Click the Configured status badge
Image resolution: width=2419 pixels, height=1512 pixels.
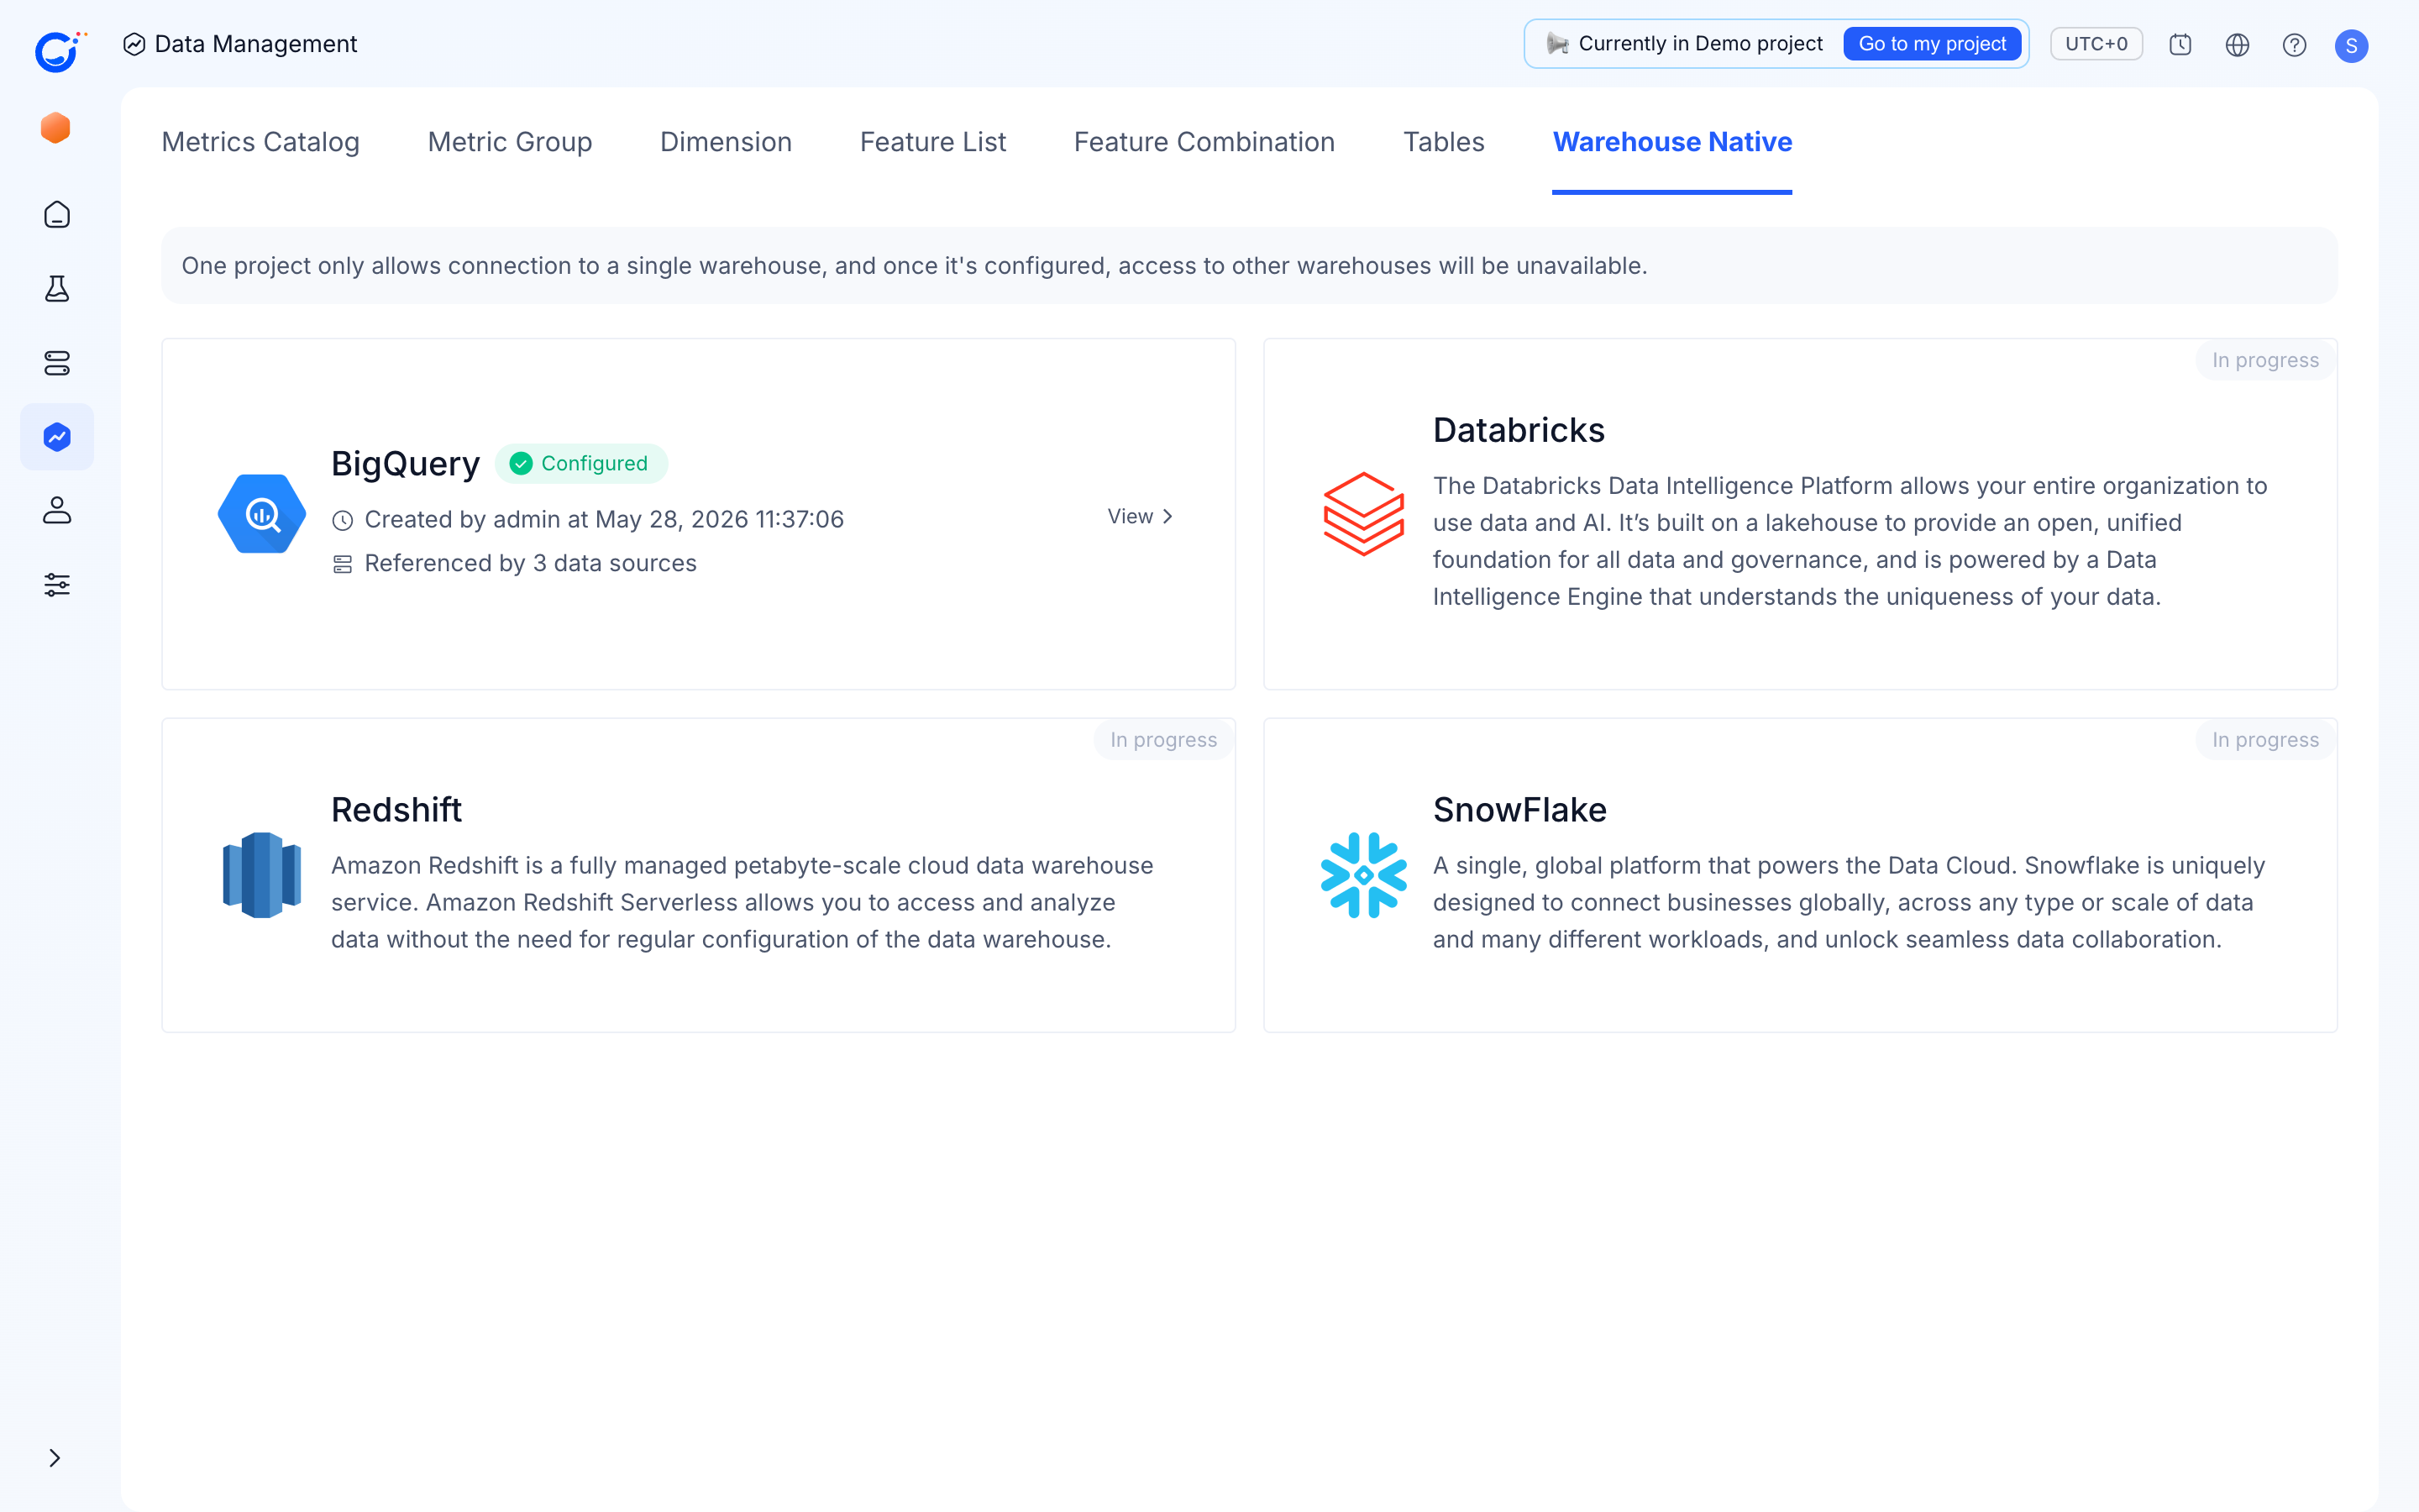(580, 464)
